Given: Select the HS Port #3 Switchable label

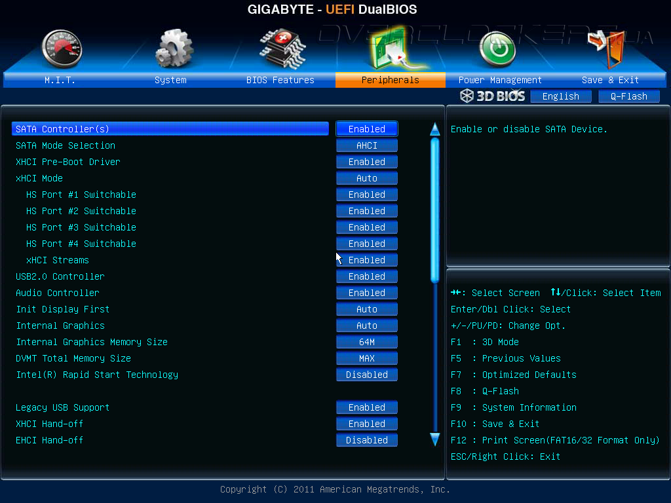Looking at the screenshot, I should tap(81, 227).
